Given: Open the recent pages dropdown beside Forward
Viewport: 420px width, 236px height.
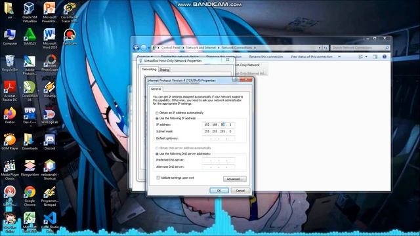Looking at the screenshot, I should pyautogui.click(x=149, y=48).
